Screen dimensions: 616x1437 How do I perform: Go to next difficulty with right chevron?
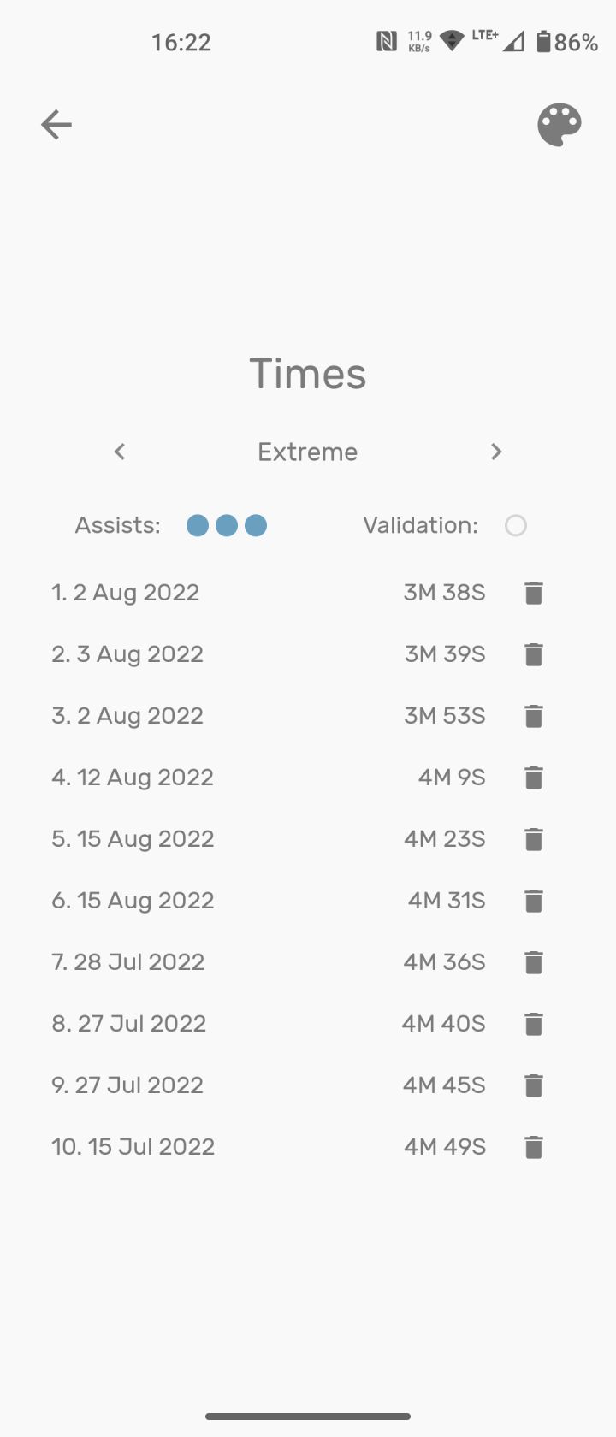click(496, 452)
